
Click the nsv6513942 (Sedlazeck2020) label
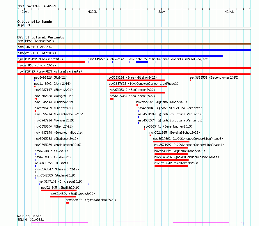tap(177, 163)
